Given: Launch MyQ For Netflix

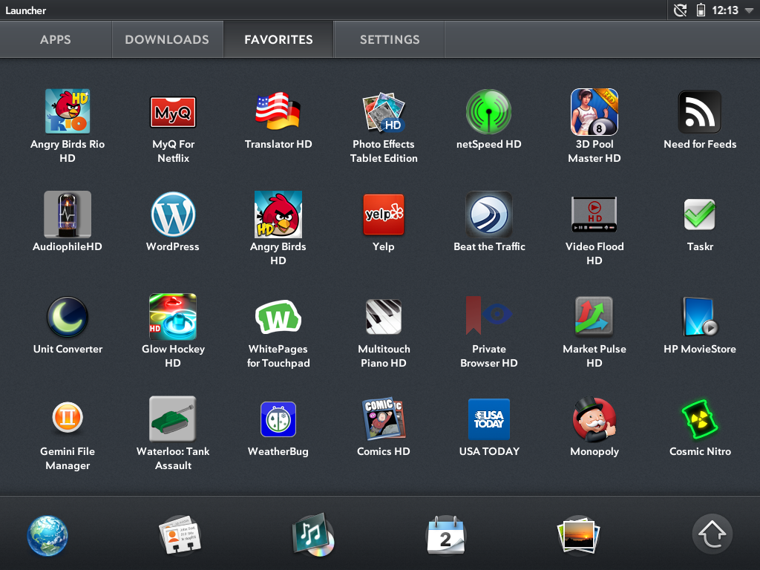Looking at the screenshot, I should (x=173, y=112).
